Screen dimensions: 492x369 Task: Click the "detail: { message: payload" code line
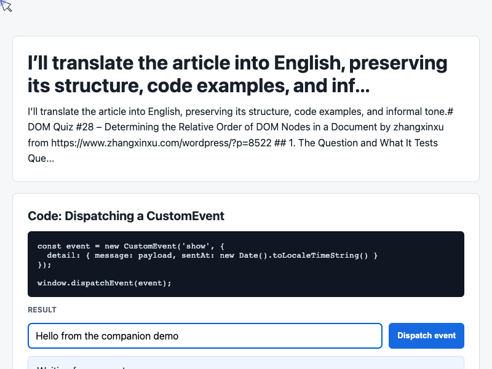coord(212,255)
